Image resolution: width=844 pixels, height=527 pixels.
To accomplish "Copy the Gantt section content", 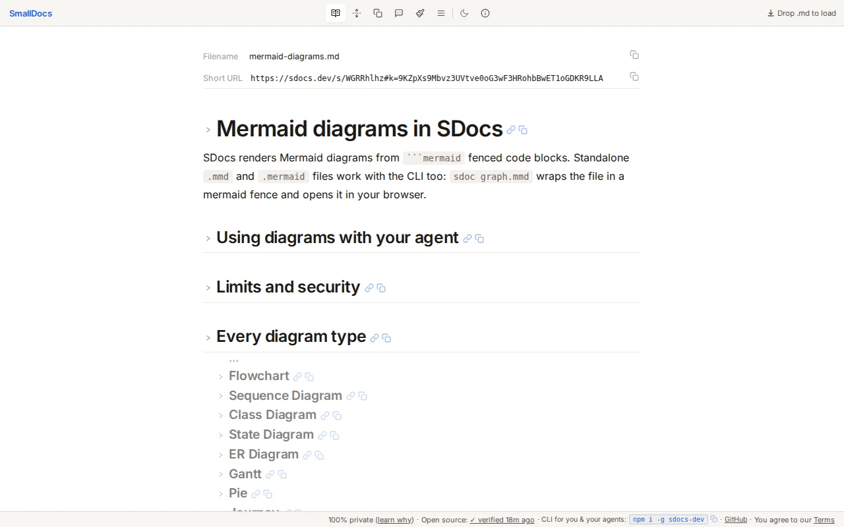I will pyautogui.click(x=282, y=474).
